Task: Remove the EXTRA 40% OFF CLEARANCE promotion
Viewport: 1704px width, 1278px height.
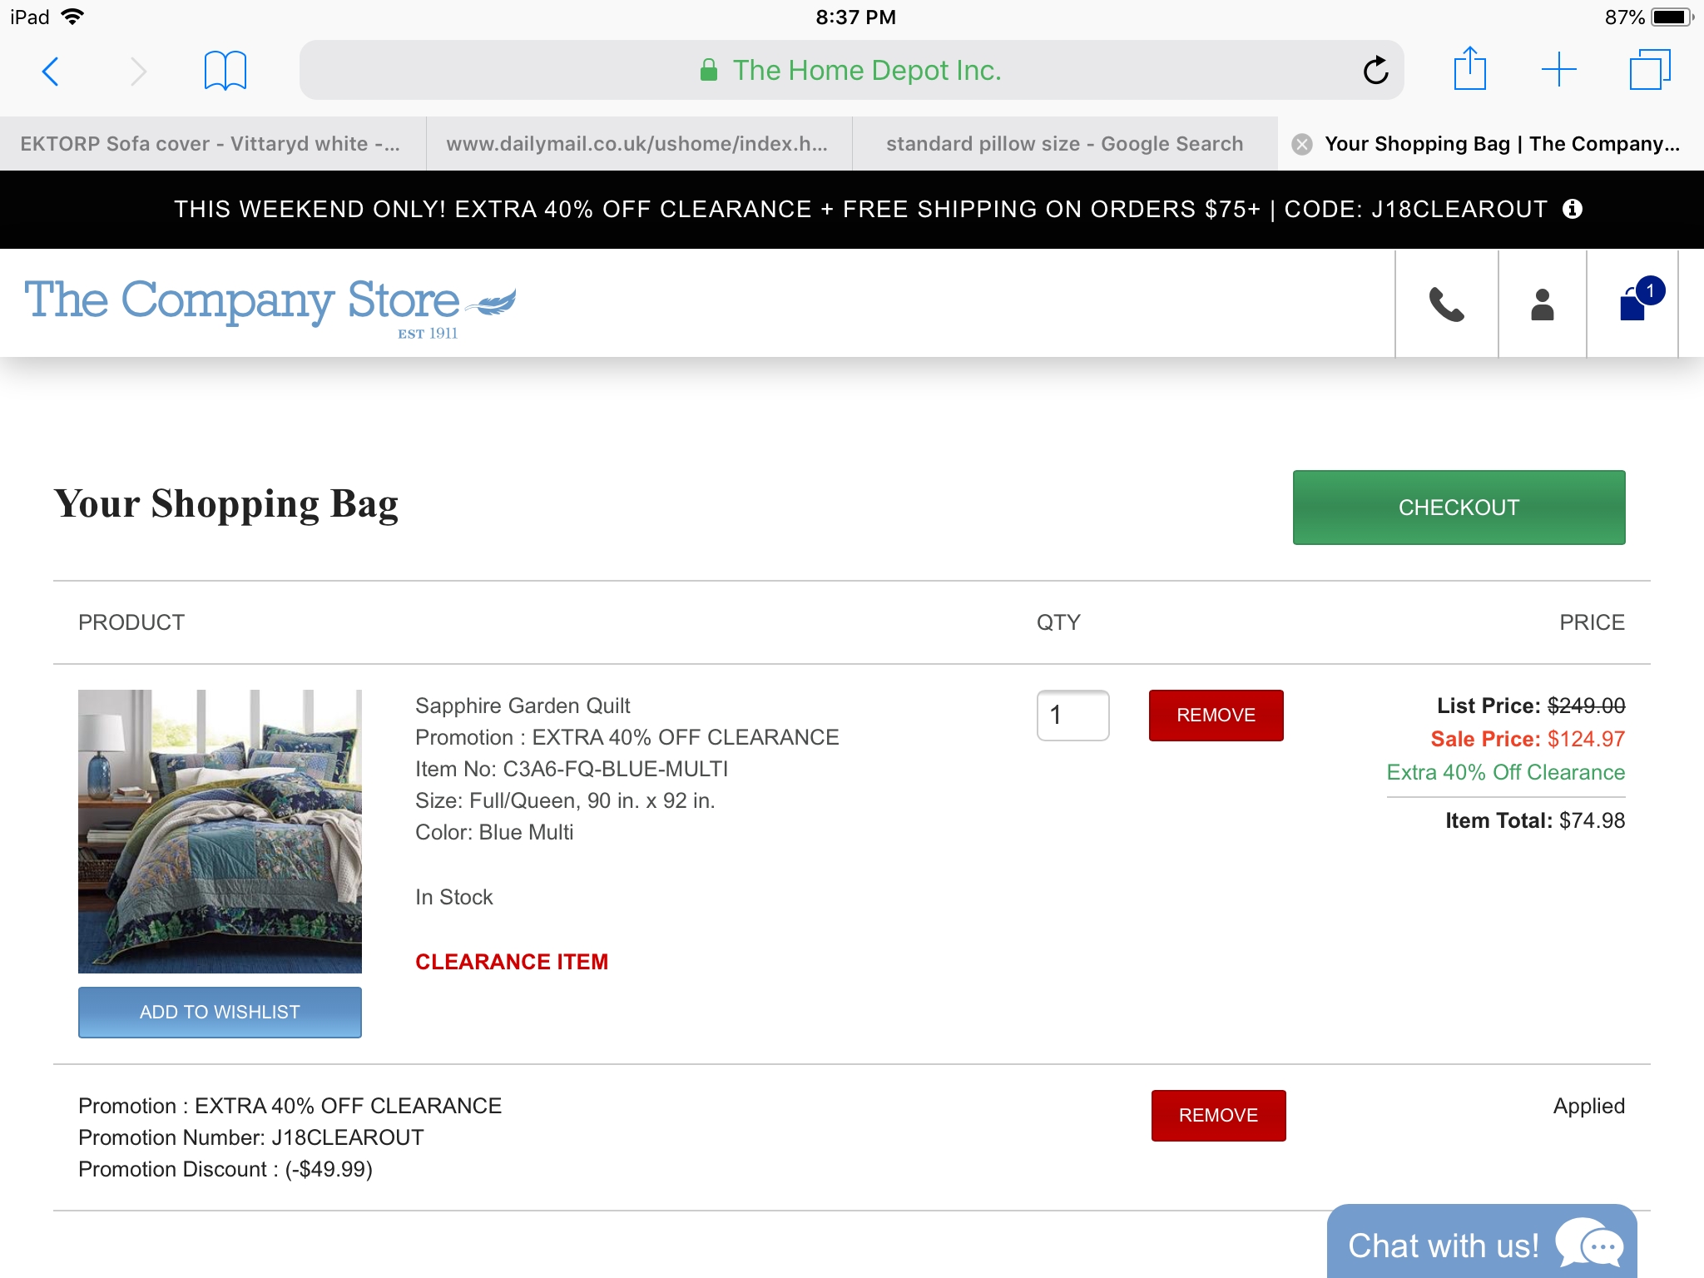Action: tap(1218, 1115)
